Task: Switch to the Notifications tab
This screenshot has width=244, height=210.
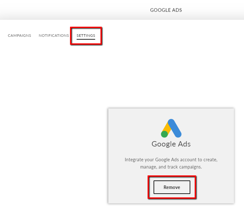Action: click(x=54, y=36)
